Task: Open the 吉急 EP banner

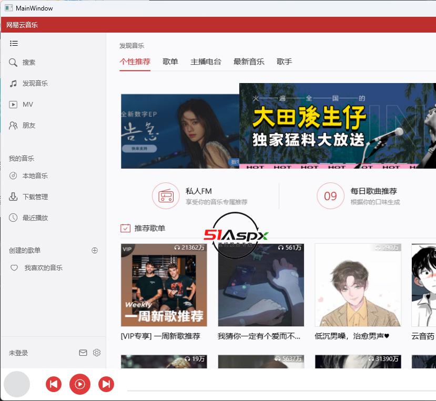Action: click(x=180, y=131)
